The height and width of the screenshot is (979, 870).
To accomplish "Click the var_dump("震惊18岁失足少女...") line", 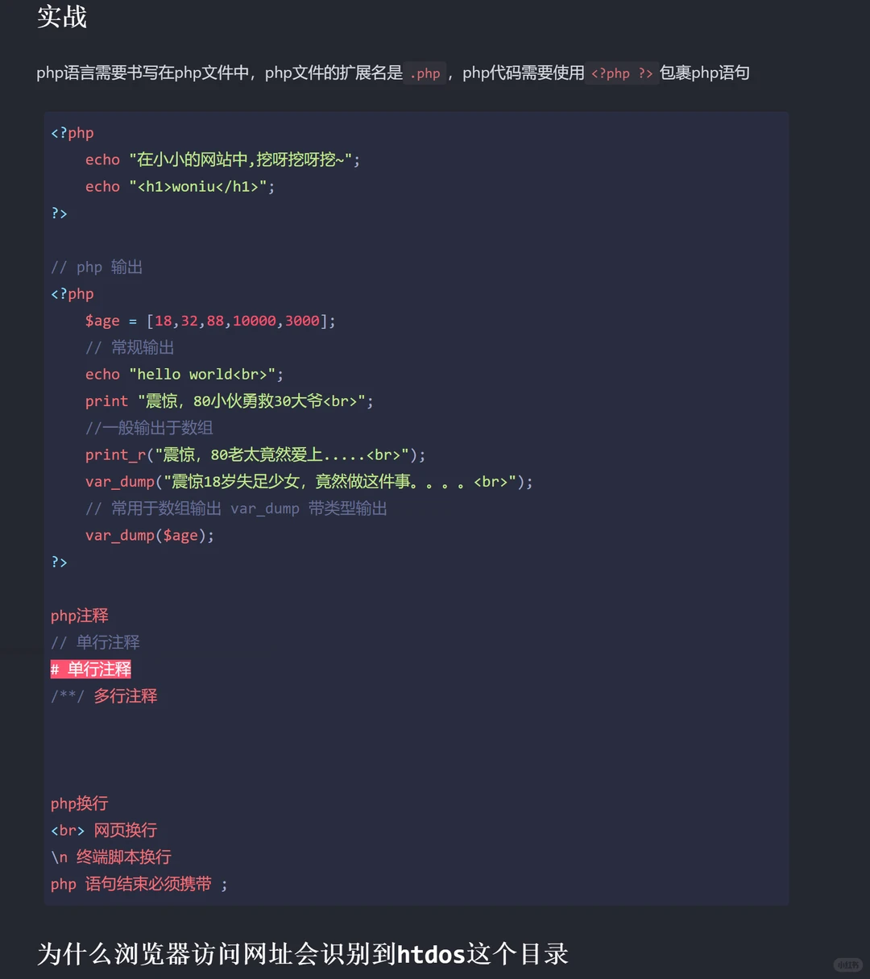I will tap(309, 482).
